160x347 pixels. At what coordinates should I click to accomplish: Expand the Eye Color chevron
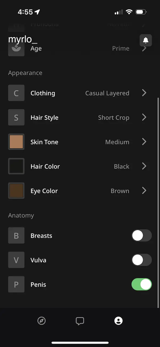[x=144, y=191]
